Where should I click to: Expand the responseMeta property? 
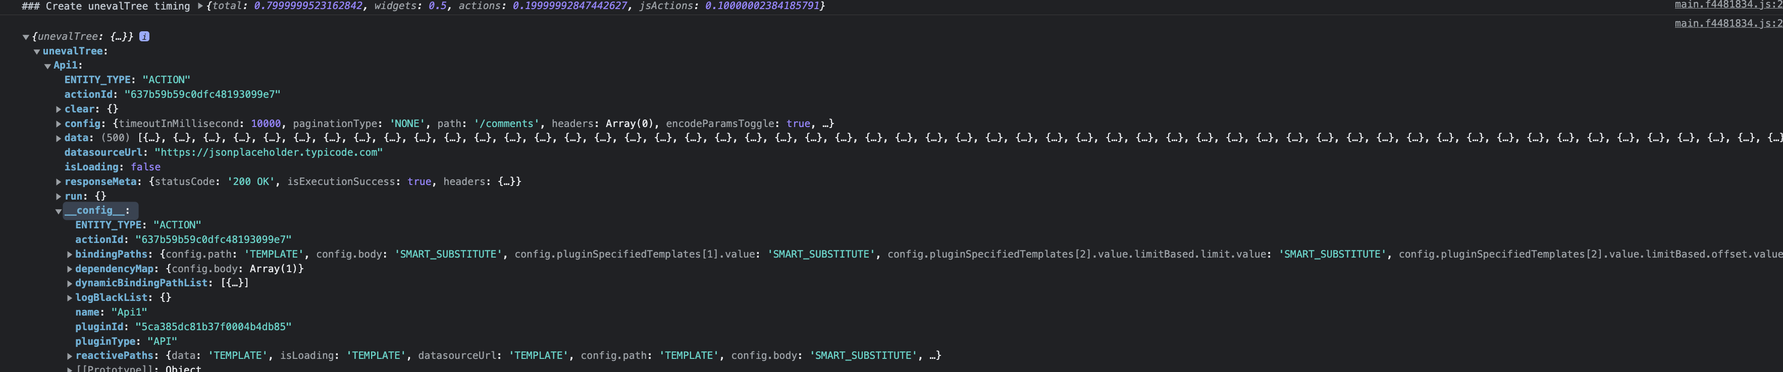(59, 182)
